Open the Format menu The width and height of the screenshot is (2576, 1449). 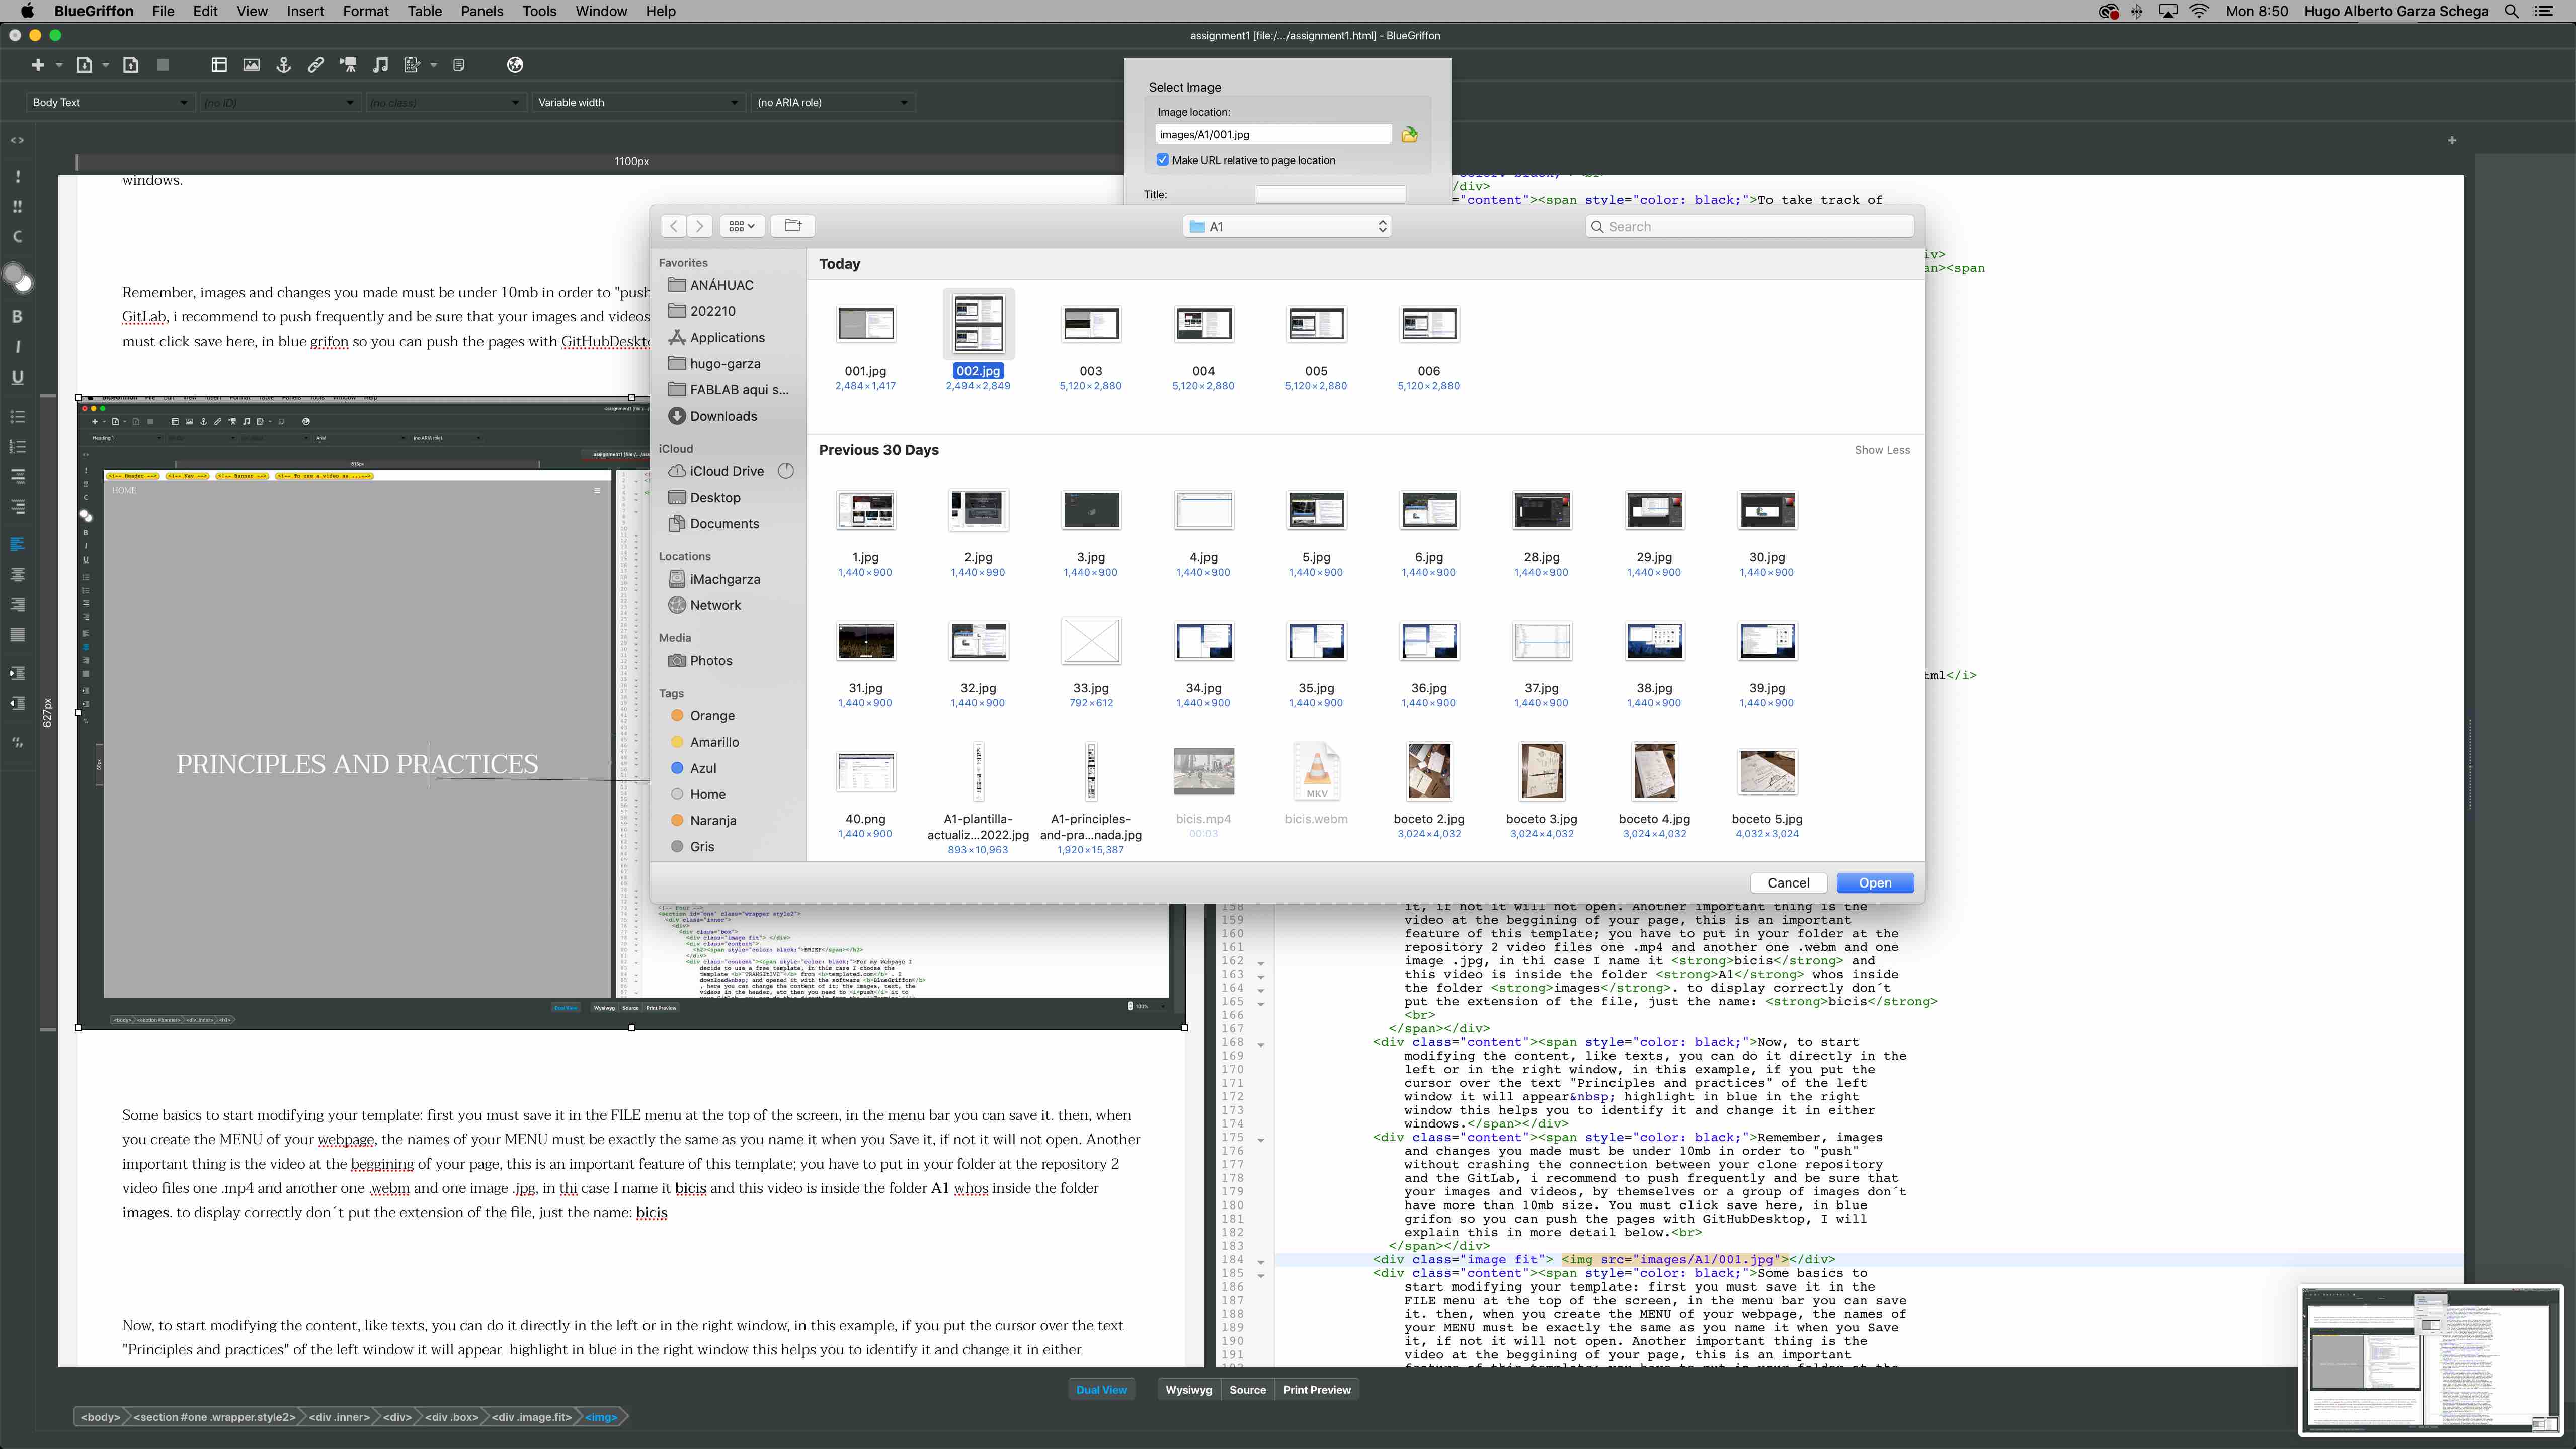(x=365, y=11)
